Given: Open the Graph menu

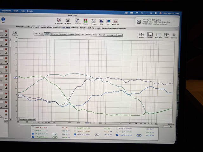Looking at the screenshot, I should (16, 11).
